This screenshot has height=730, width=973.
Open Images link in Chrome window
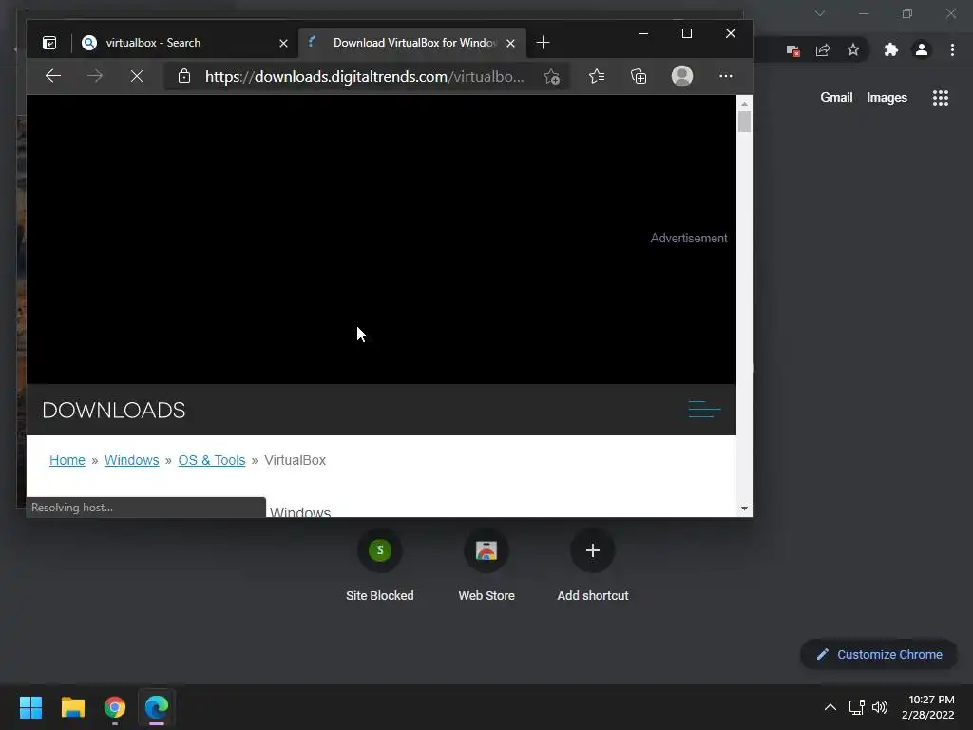click(x=887, y=98)
